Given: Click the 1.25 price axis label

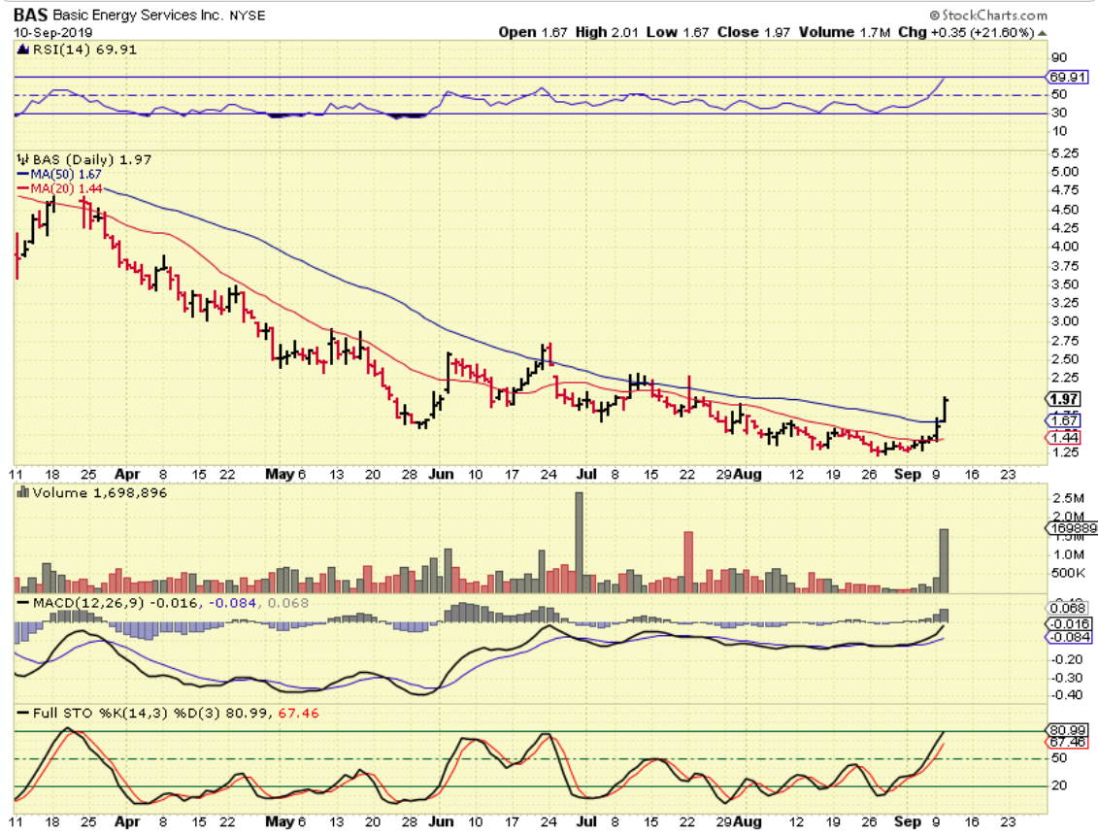Looking at the screenshot, I should (1065, 452).
